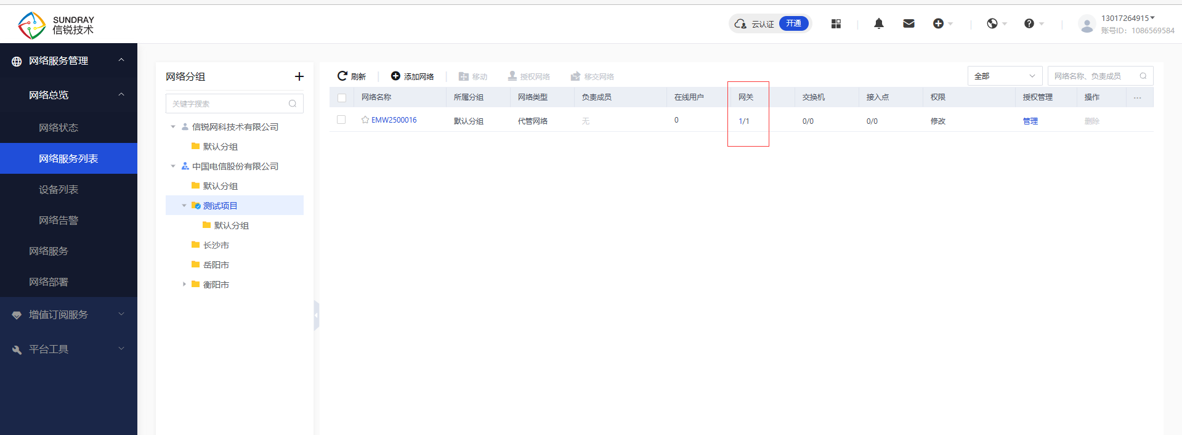Go to 网络告警 in the sidebar
The width and height of the screenshot is (1182, 435).
tap(59, 221)
